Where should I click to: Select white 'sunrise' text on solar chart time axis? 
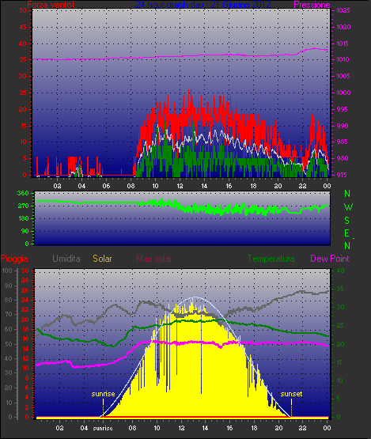[103, 428]
